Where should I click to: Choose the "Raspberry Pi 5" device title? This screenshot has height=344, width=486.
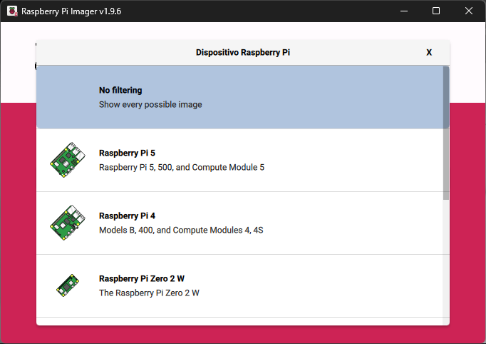coord(128,153)
